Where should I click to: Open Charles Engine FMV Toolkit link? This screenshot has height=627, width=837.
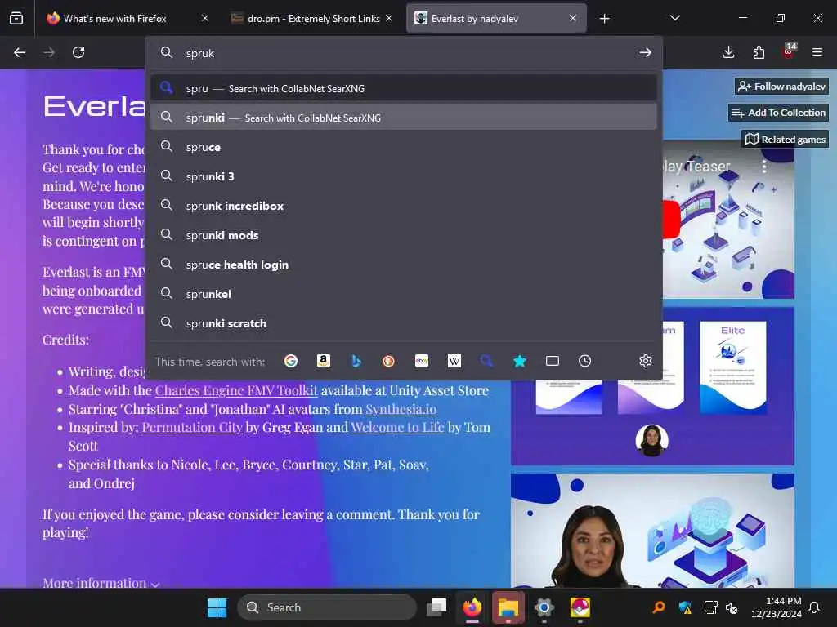pos(236,390)
